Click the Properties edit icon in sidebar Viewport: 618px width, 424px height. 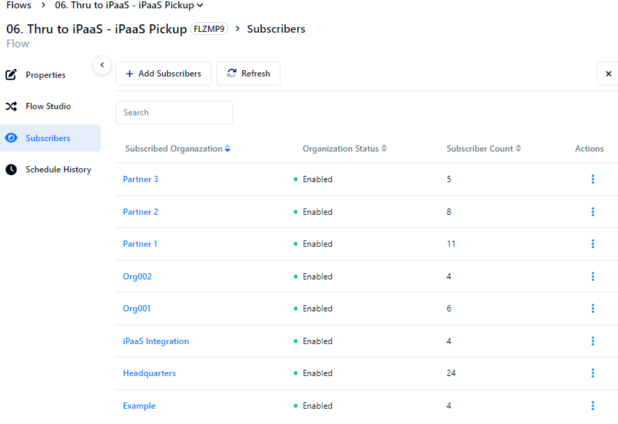11,75
